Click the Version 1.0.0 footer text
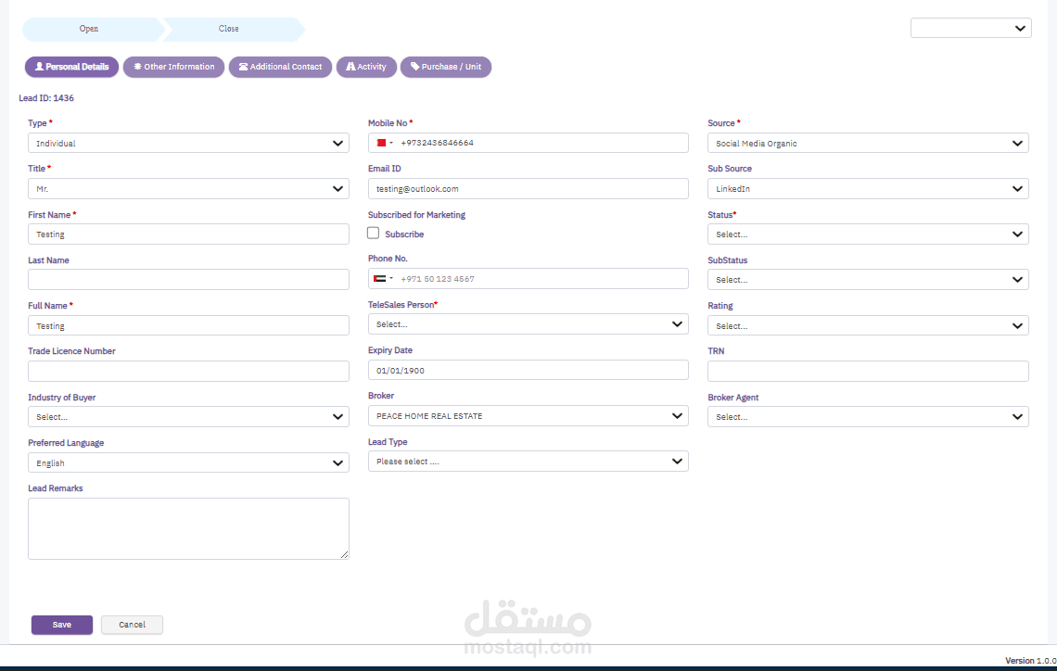Image resolution: width=1057 pixels, height=671 pixels. click(x=1031, y=661)
